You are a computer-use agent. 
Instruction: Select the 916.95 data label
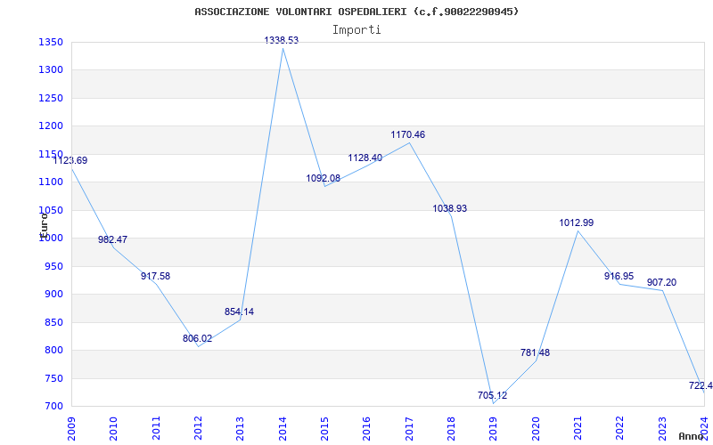pos(619,276)
